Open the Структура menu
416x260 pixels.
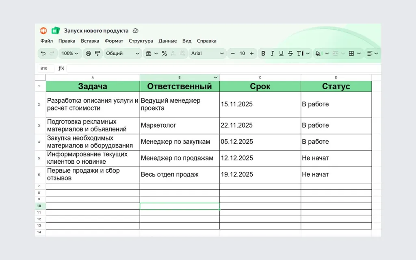click(141, 41)
